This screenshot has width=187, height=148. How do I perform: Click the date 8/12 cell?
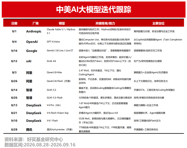(x=14, y=61)
